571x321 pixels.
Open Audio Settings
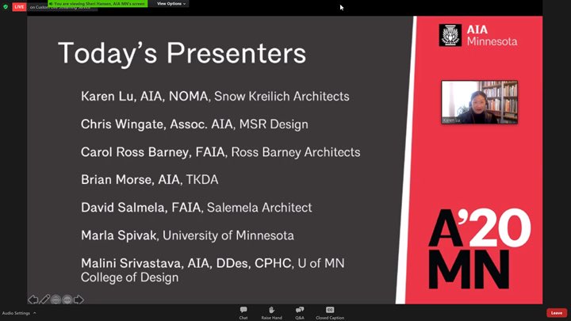point(16,313)
